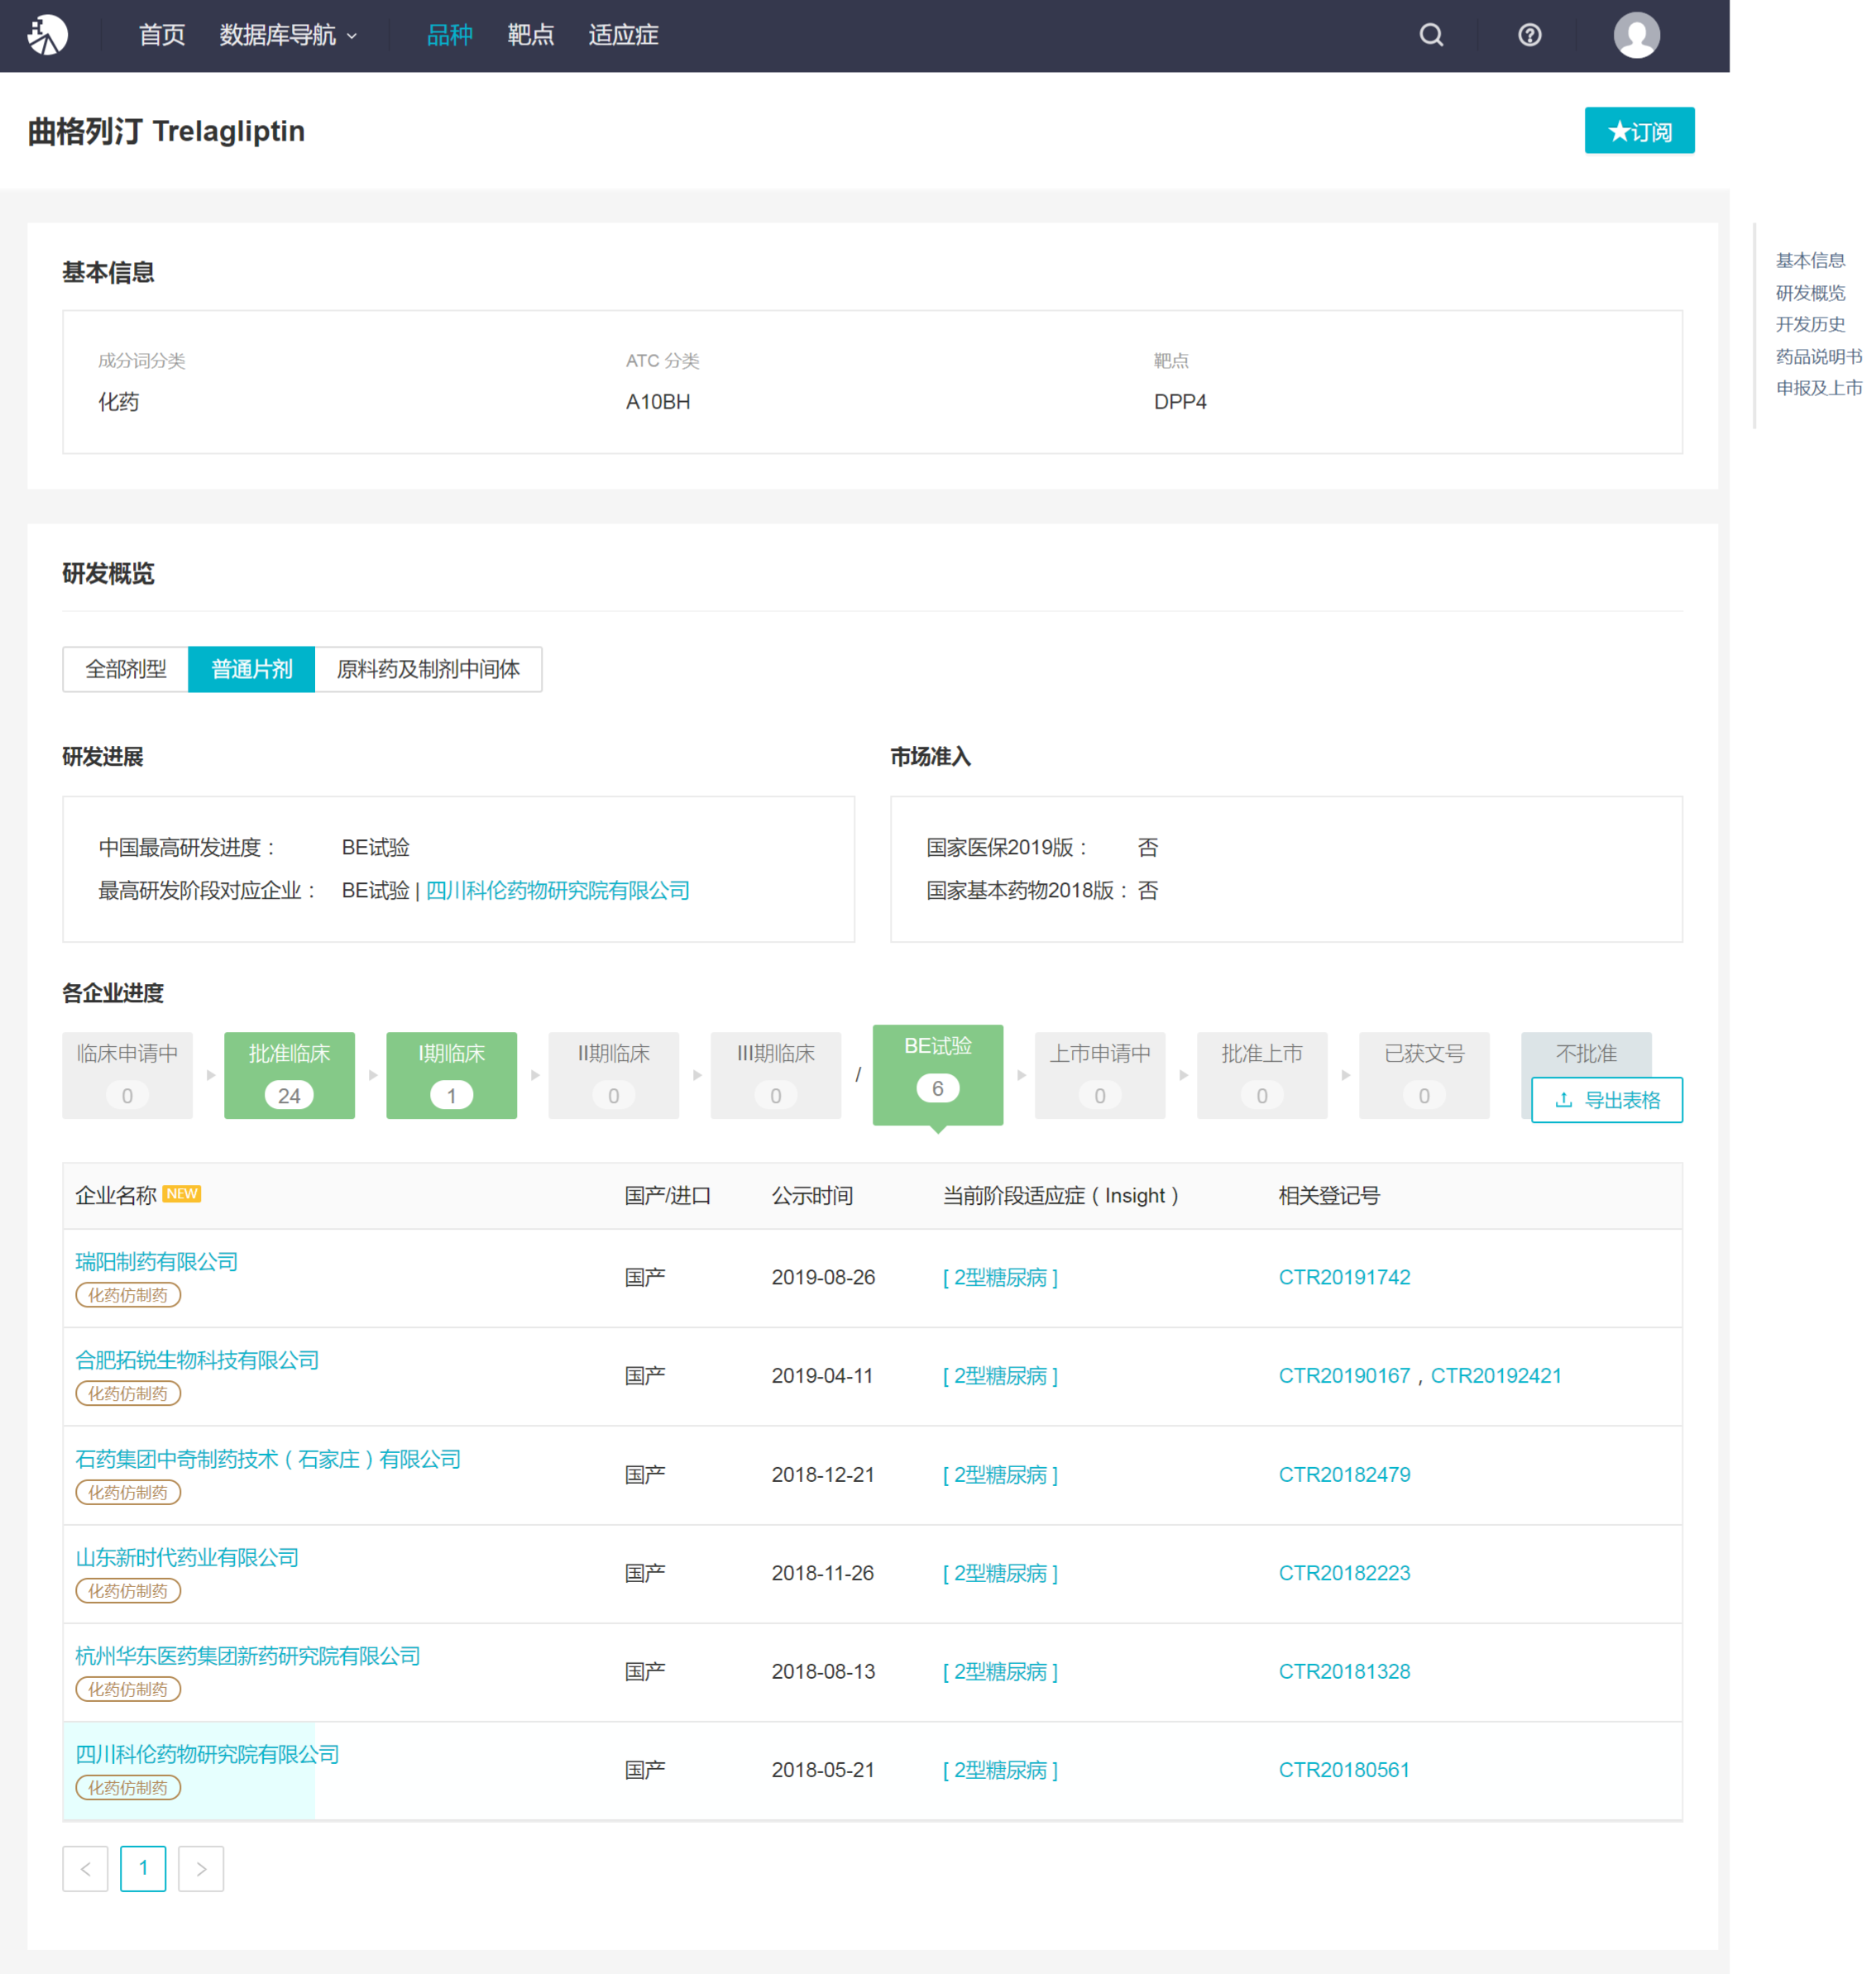Open registration CTR20192421 link
Image resolution: width=1876 pixels, height=1974 pixels.
tap(1496, 1376)
